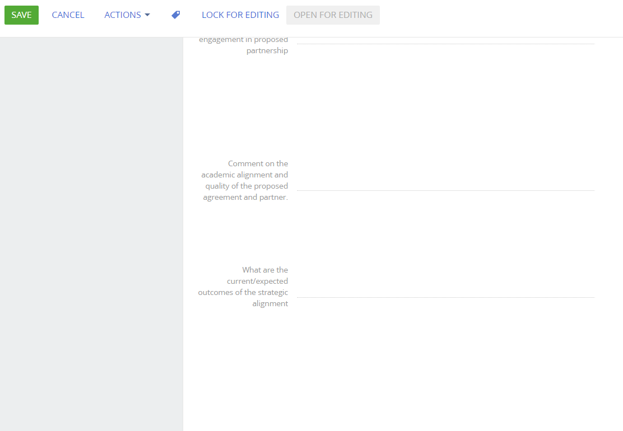The image size is (623, 431).
Task: Cancel editing the record
Action: [x=68, y=15]
